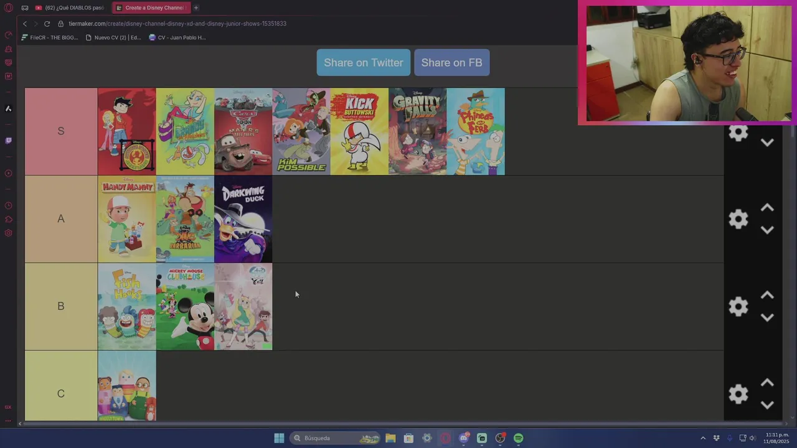Screen dimensions: 797x448
Task: Select Phineas and Ferb poster
Action: coord(476,131)
